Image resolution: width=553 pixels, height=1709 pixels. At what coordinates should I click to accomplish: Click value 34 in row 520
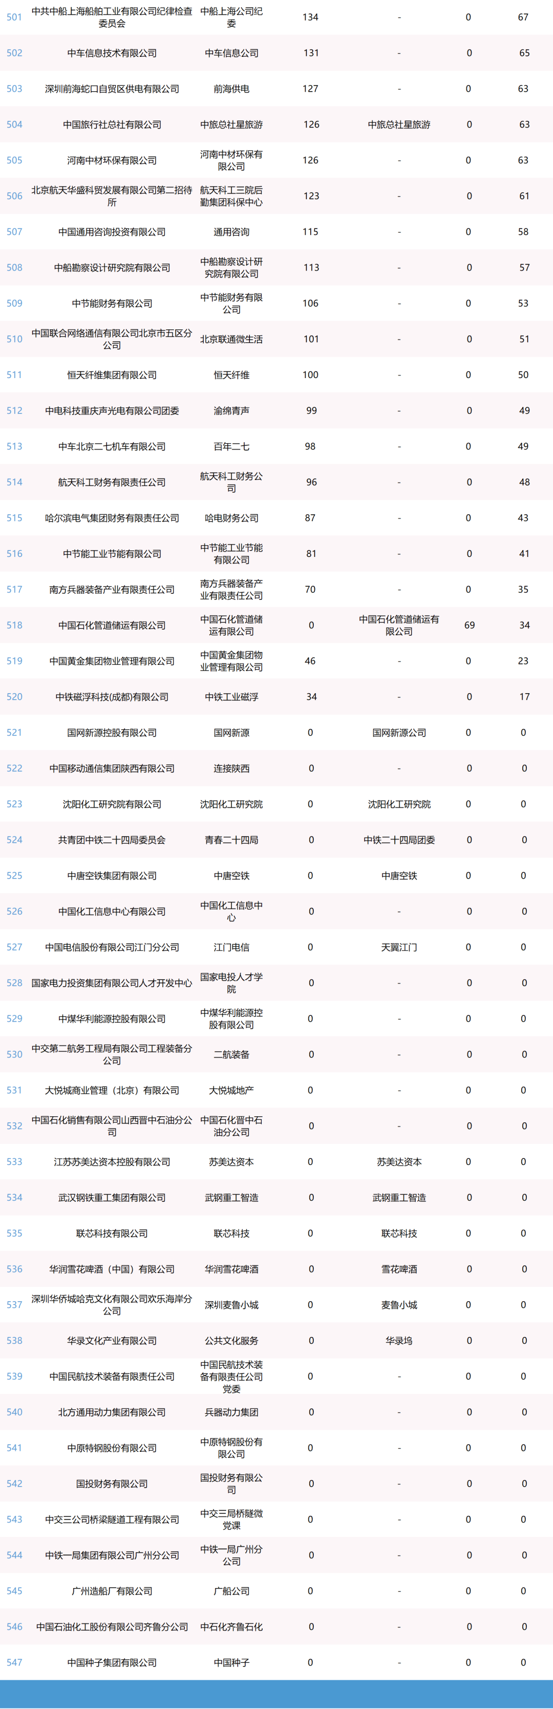coord(312,697)
